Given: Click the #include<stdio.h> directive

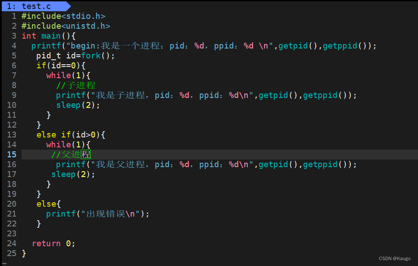Looking at the screenshot, I should pyautogui.click(x=62, y=16).
